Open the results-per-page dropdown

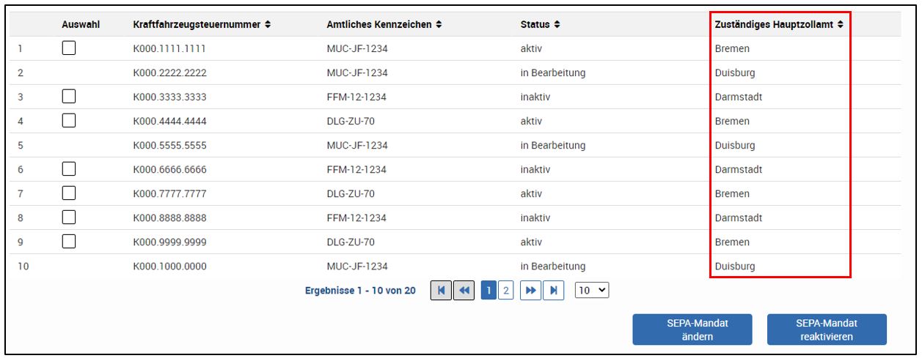click(592, 291)
